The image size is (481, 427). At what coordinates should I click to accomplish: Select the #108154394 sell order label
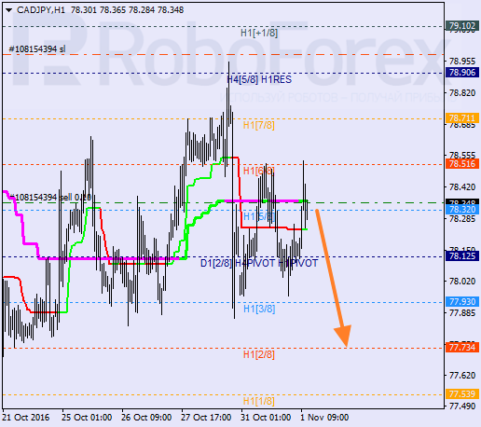pyautogui.click(x=50, y=198)
